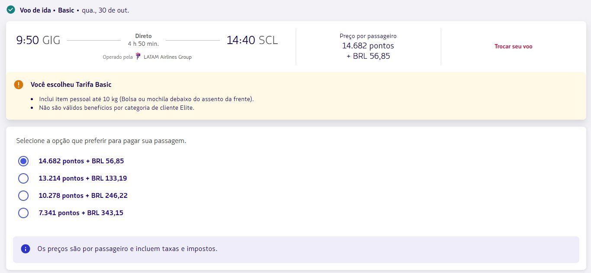
Task: Click the 14:40 SCL arrival time
Action: point(252,41)
